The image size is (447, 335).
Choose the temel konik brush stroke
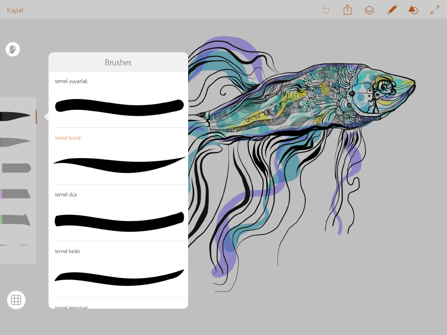[119, 165]
